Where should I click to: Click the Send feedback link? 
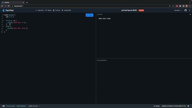coord(21,106)
